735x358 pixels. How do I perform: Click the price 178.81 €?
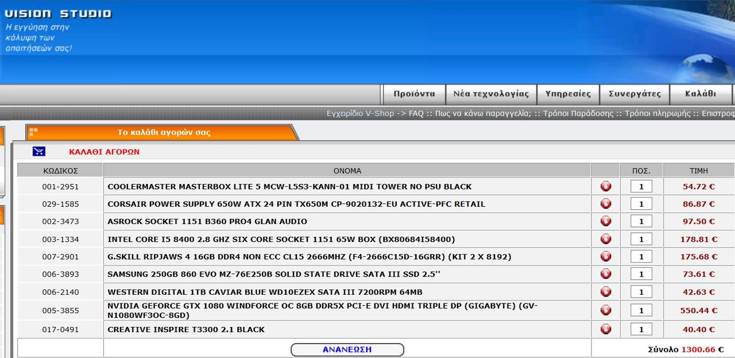click(699, 239)
